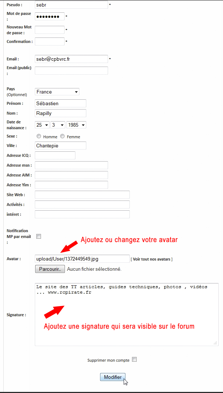
Task: Open the Pays country dropdown
Action: 57,92
